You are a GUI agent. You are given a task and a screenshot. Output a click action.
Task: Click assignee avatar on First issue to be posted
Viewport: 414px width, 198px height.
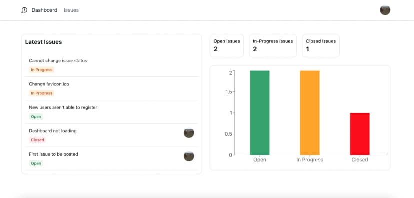189,156
